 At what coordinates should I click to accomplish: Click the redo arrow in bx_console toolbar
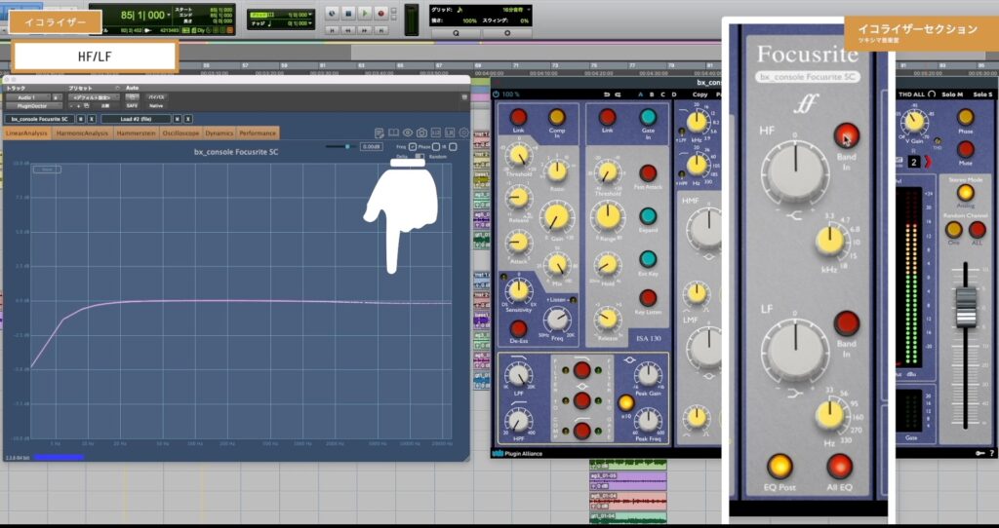pos(618,94)
